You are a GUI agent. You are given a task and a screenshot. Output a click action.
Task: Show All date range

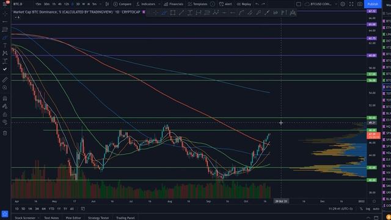(72, 208)
